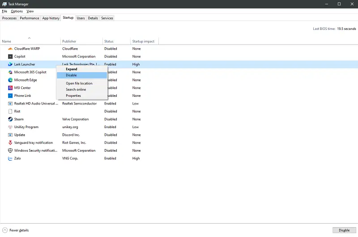Select the Windows Security notification row name

coord(36,150)
